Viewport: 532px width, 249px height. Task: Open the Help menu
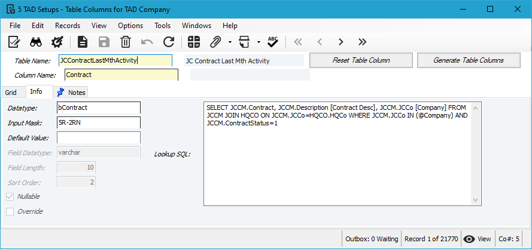[230, 26]
